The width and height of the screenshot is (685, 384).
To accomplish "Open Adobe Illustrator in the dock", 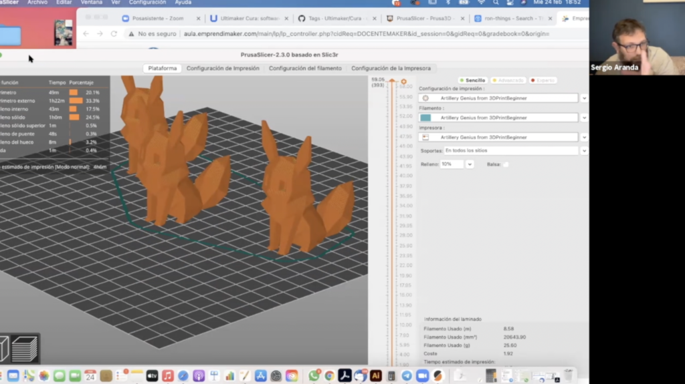I will (x=376, y=376).
